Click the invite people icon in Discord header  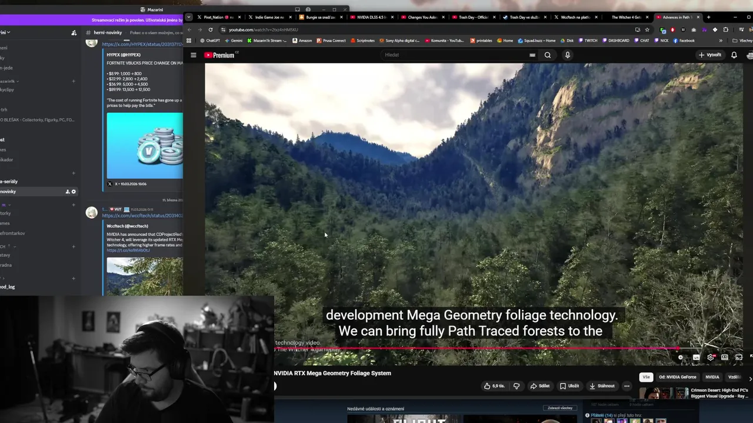(74, 33)
